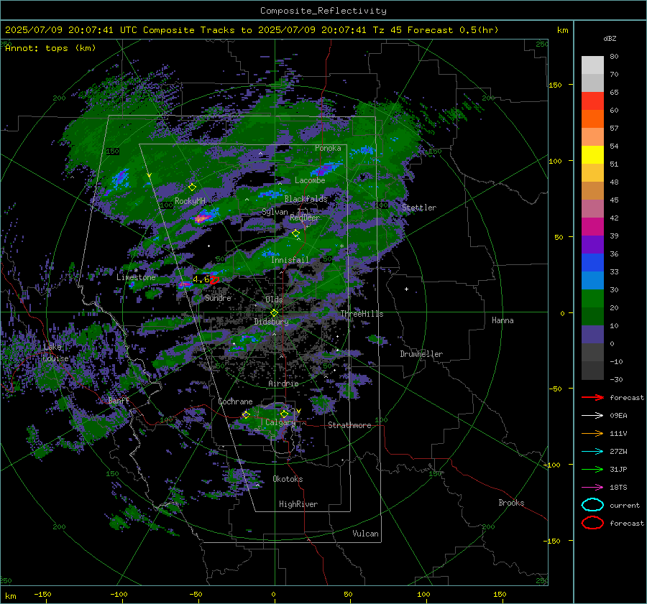Click the yellow diamond marker near RockyMH
Image resolution: width=647 pixels, height=604 pixels.
coord(192,187)
